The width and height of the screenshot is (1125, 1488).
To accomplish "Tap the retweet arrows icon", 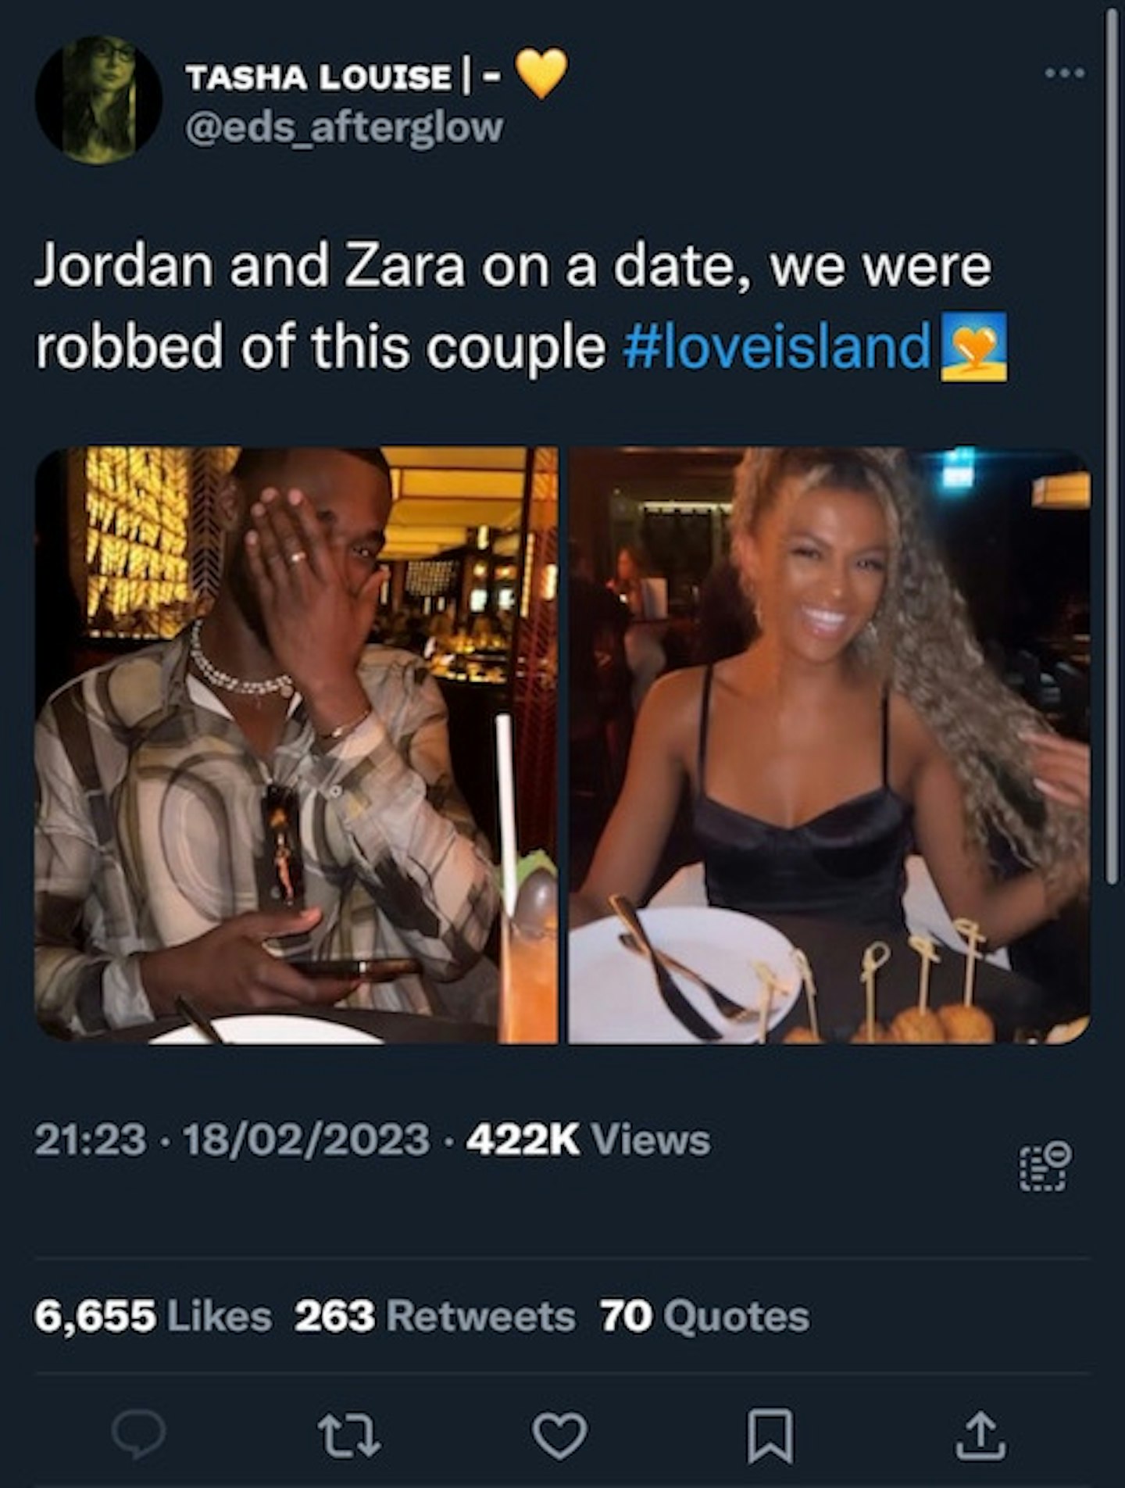I will click(349, 1436).
